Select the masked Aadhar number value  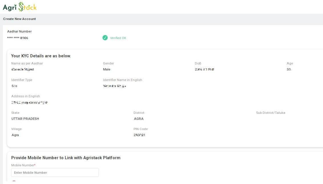[17, 38]
